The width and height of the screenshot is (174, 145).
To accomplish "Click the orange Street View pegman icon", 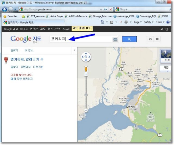I will pyautogui.click(x=86, y=69).
